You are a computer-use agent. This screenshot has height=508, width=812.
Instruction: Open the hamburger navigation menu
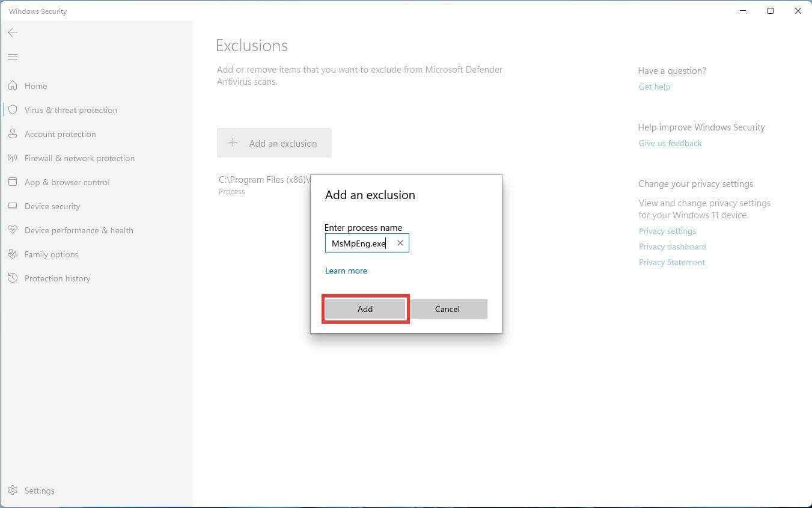[x=13, y=57]
